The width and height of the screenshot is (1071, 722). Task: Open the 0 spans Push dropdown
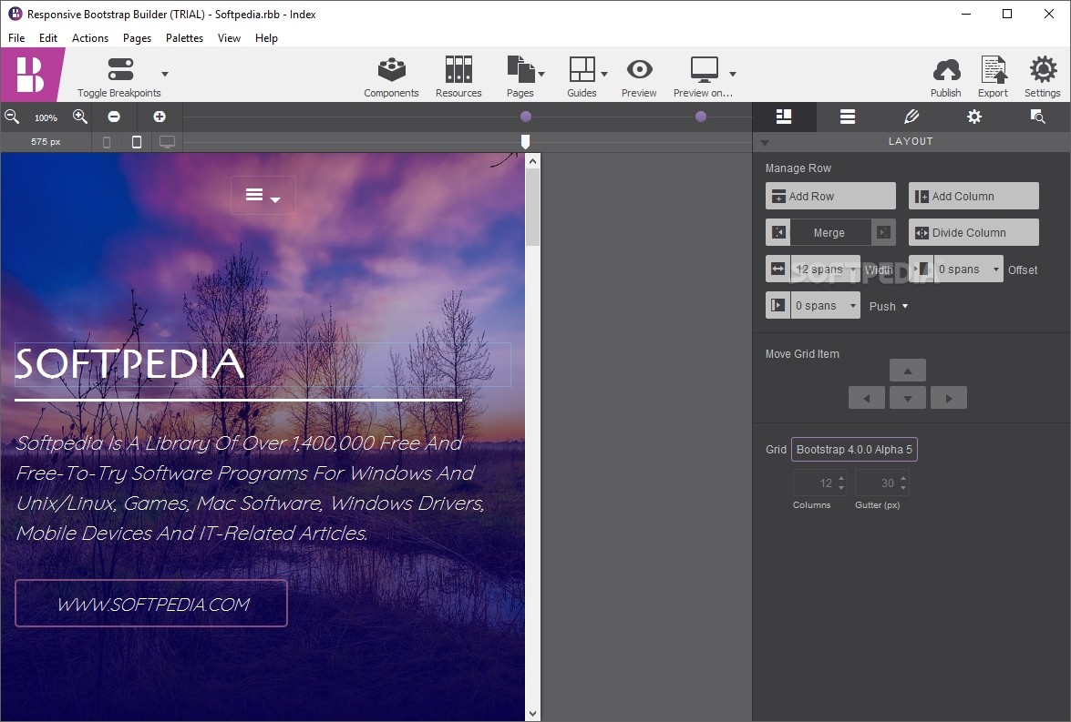coord(825,306)
